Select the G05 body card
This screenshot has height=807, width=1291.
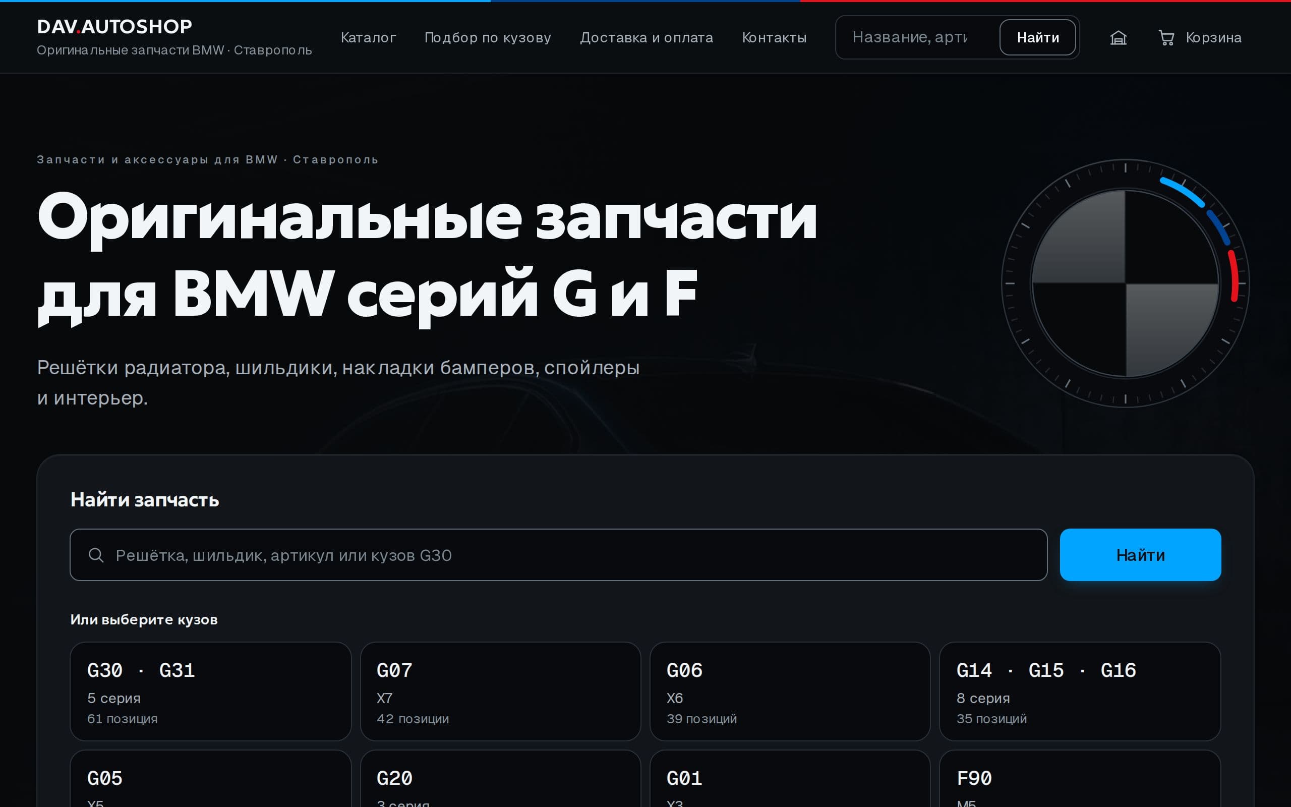point(211,779)
